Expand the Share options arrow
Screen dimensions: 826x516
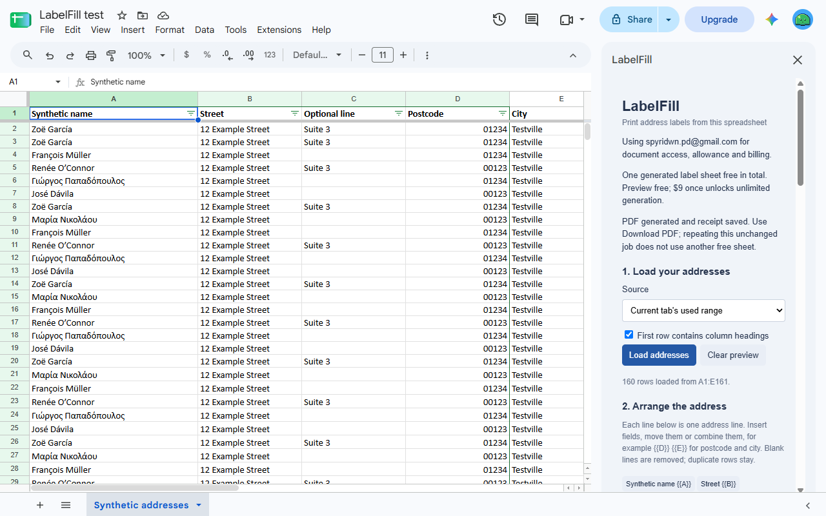[x=669, y=19]
